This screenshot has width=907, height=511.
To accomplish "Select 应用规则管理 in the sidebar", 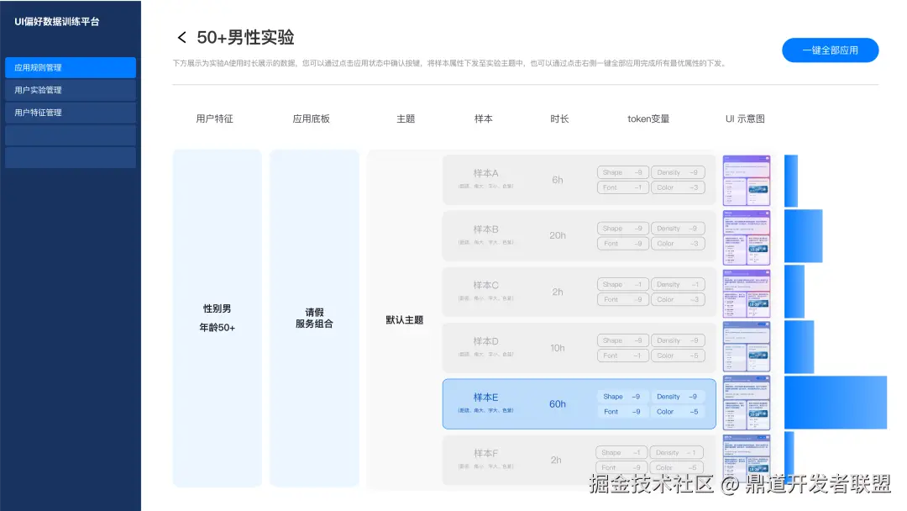I will pyautogui.click(x=70, y=67).
